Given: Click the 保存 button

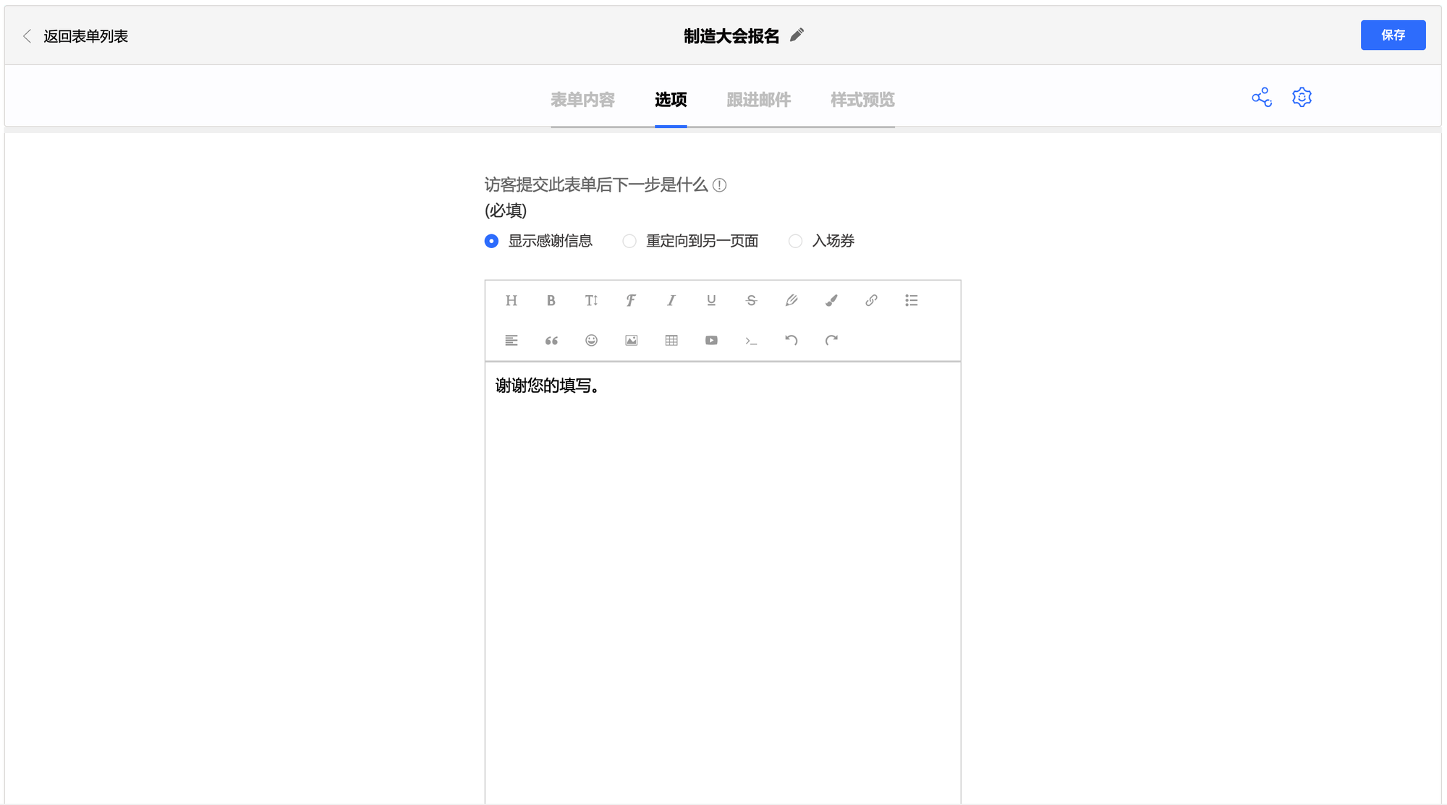Looking at the screenshot, I should (x=1392, y=35).
